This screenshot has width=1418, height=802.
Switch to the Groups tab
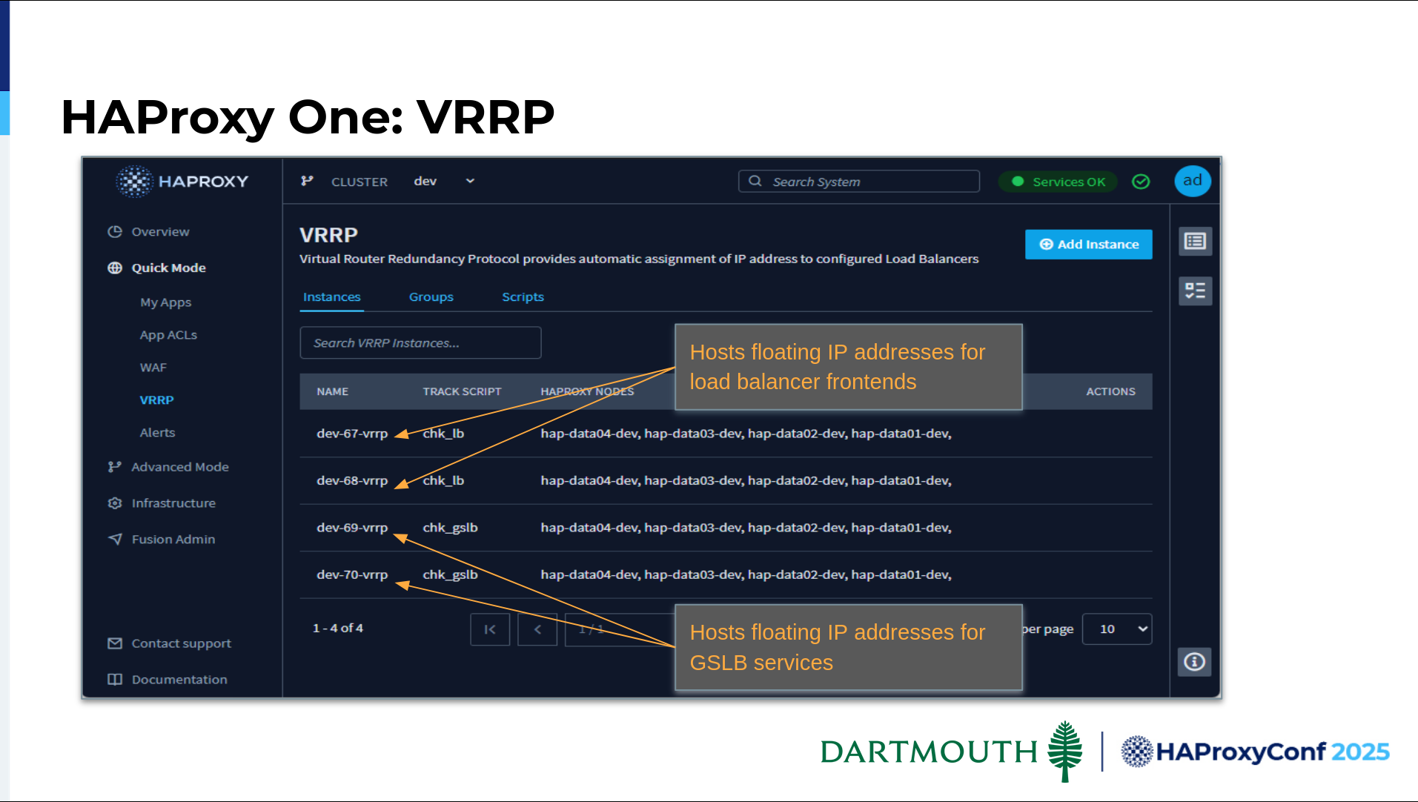[x=431, y=297]
